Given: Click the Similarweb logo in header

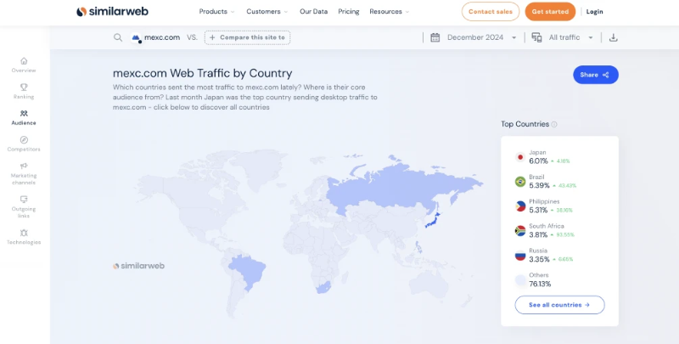Looking at the screenshot, I should click(112, 12).
